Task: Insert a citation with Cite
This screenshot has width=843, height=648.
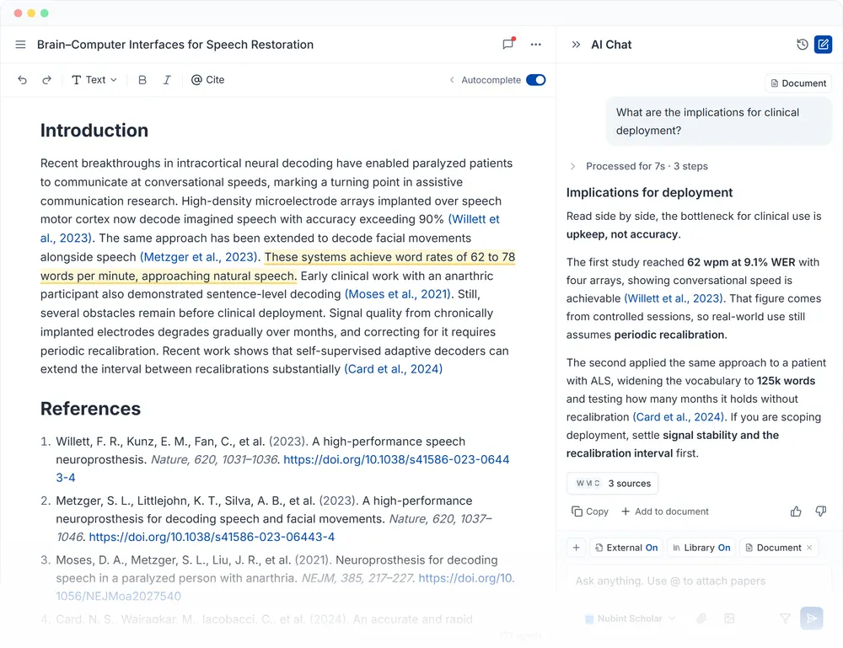Action: point(207,79)
